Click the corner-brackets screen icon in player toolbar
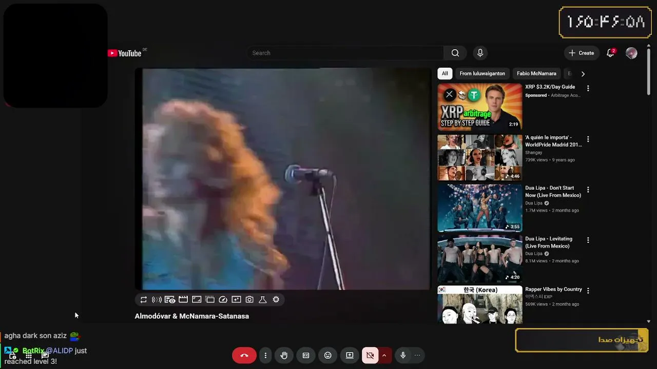Screen dimensions: 657x369 pyautogui.click(x=197, y=299)
